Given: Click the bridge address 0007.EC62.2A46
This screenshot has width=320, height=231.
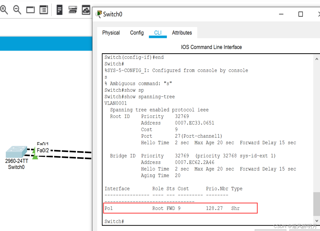Looking at the screenshot, I should click(195, 162).
